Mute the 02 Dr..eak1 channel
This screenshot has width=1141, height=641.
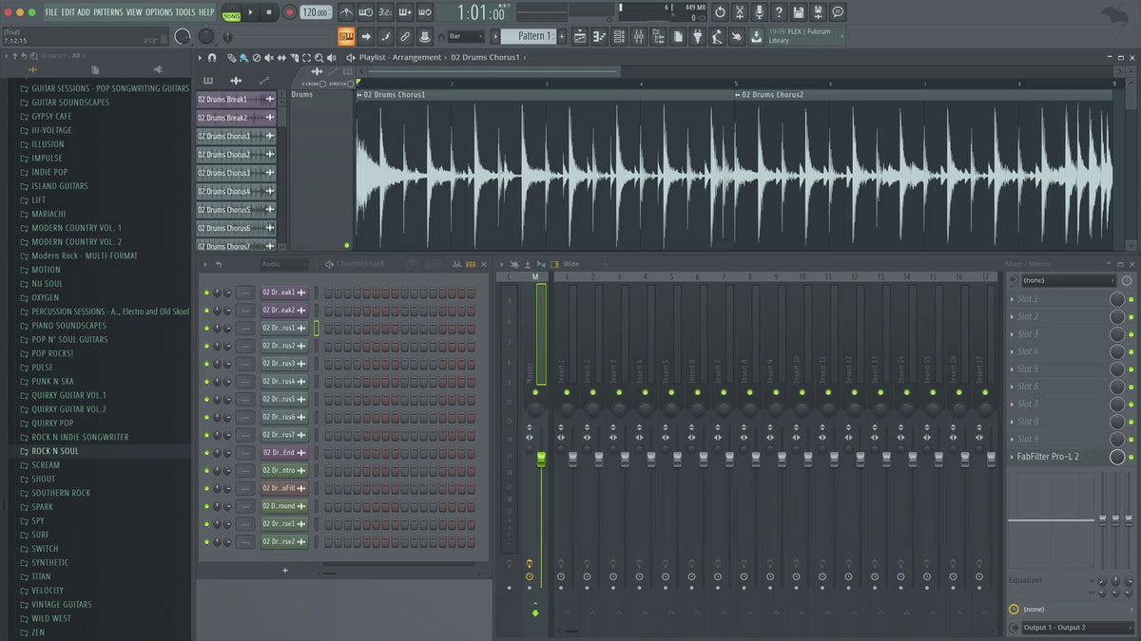click(x=206, y=292)
